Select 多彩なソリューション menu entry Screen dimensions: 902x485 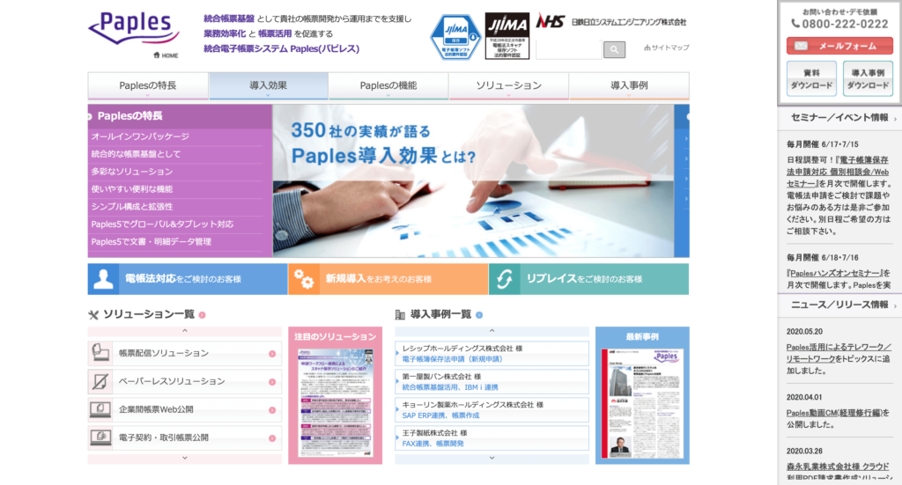tap(132, 172)
